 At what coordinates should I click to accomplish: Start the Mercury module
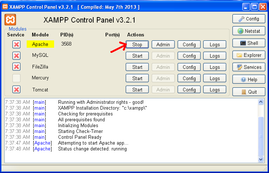tap(137, 78)
